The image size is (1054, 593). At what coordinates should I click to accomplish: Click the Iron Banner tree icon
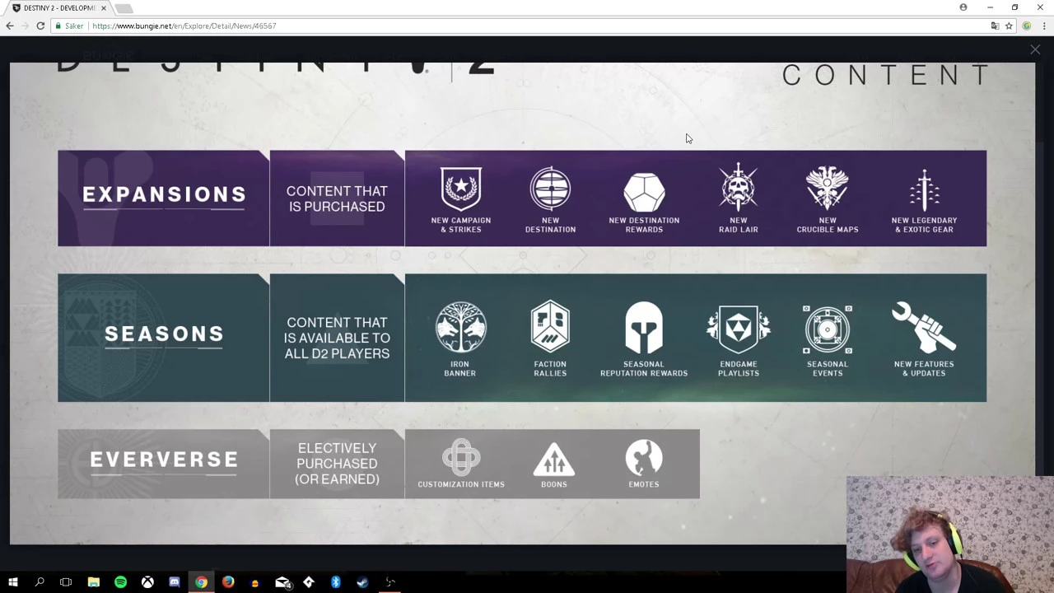point(460,328)
